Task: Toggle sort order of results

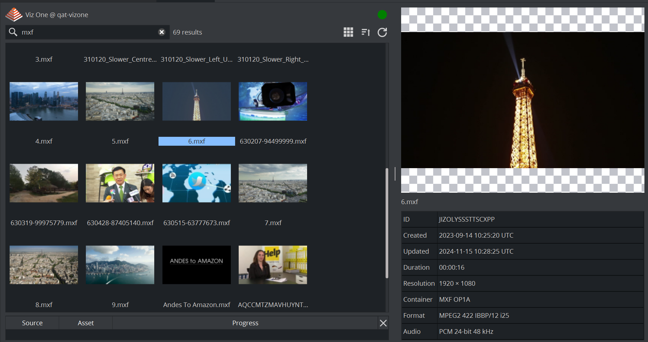Action: [366, 32]
